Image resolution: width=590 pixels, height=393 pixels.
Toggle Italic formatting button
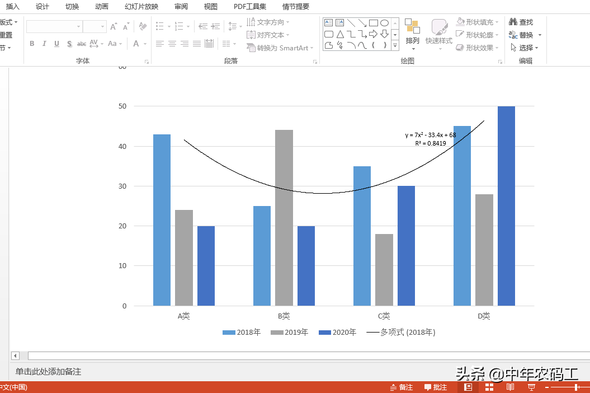(44, 44)
